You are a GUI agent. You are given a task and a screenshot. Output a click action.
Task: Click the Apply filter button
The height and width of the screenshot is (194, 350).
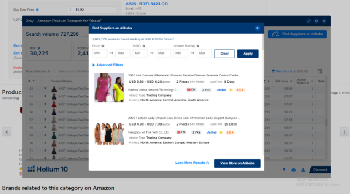click(248, 53)
